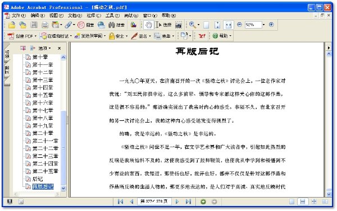The image size is (337, 211).
Task: Open the zoom percentage dropdown arrow
Action: 264,25
